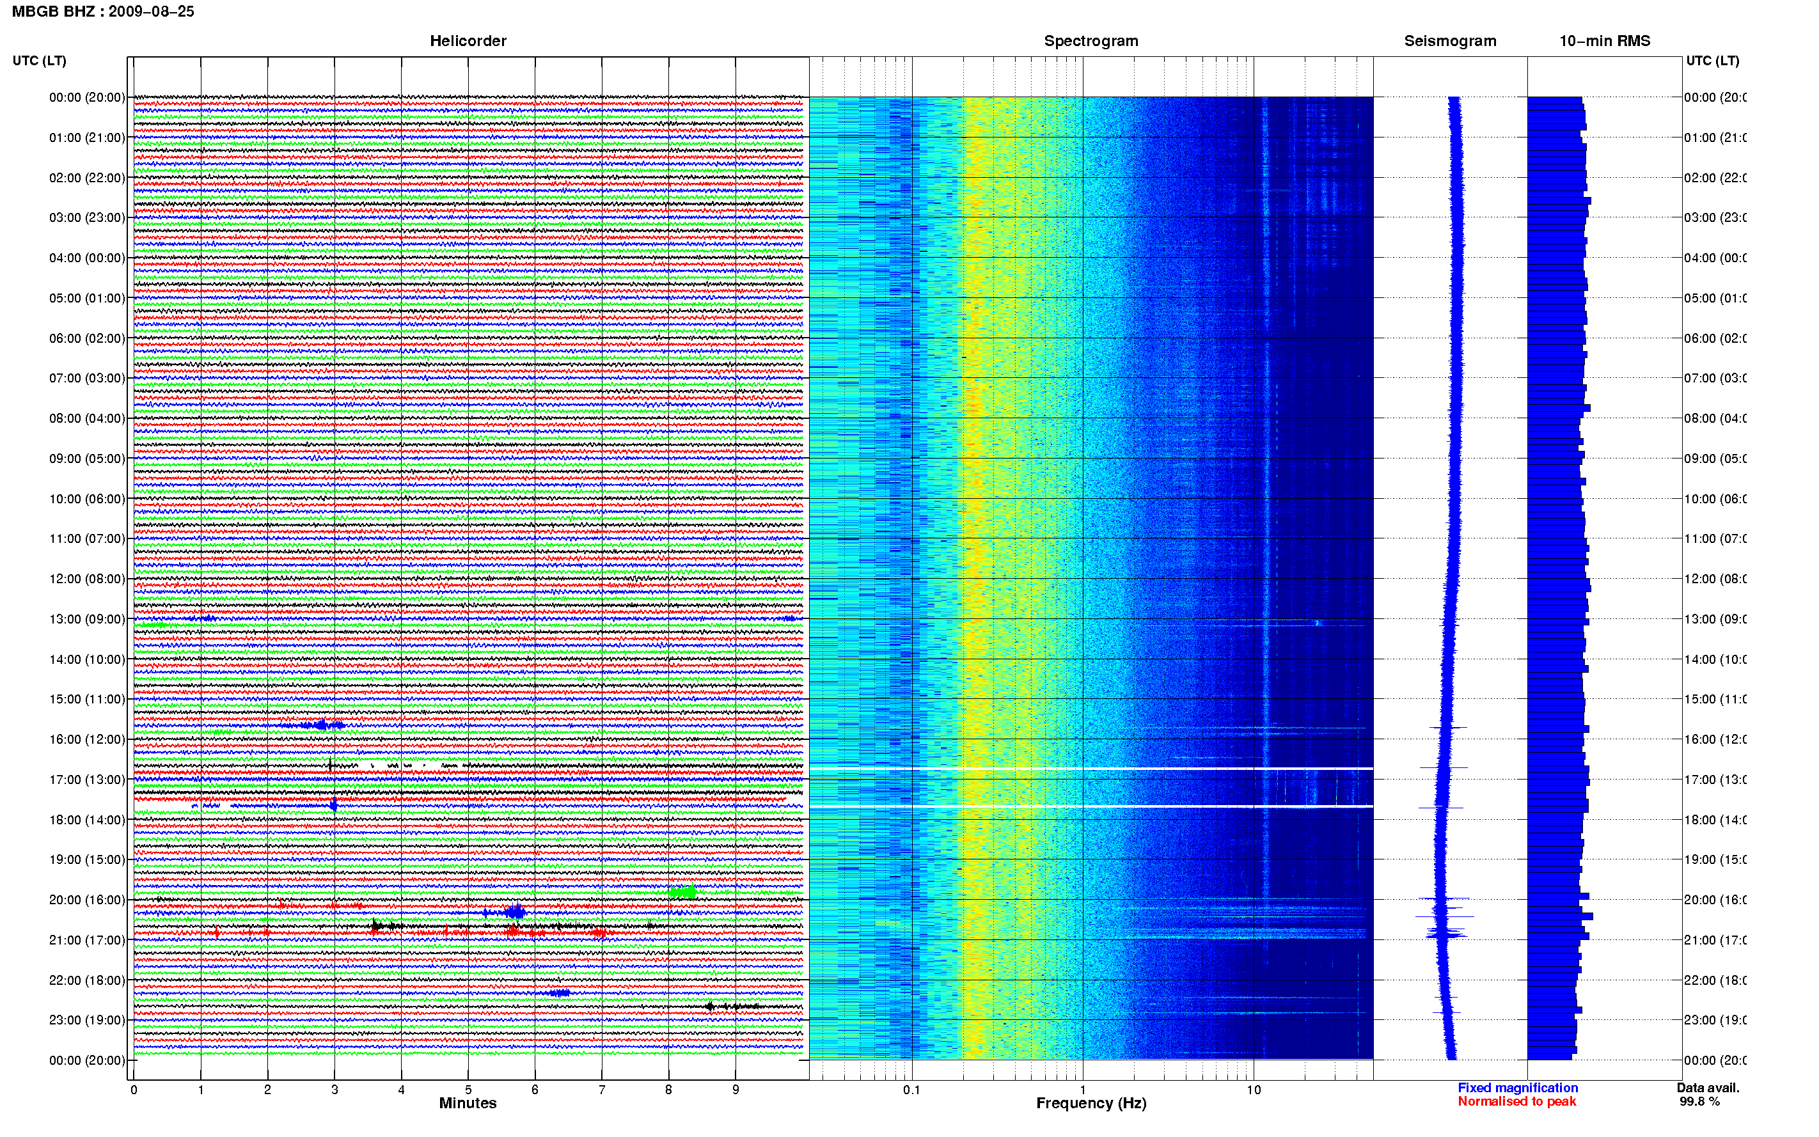1819x1137 pixels.
Task: Click the 99.8 % availability value
Action: (1699, 1101)
